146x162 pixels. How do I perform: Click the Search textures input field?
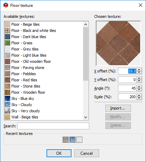[53, 126]
